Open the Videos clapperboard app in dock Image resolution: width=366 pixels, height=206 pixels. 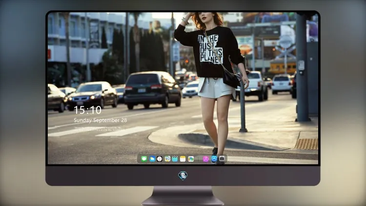175,159
